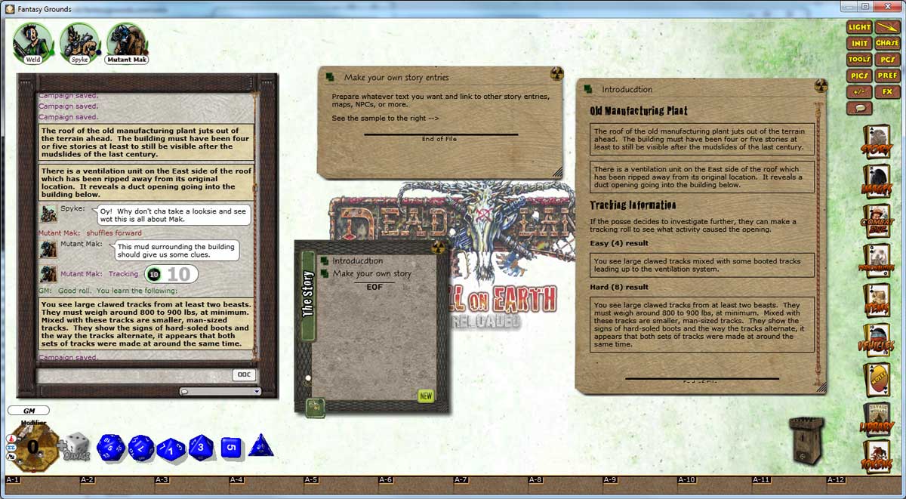Toggle the +/- modifier control

(860, 91)
